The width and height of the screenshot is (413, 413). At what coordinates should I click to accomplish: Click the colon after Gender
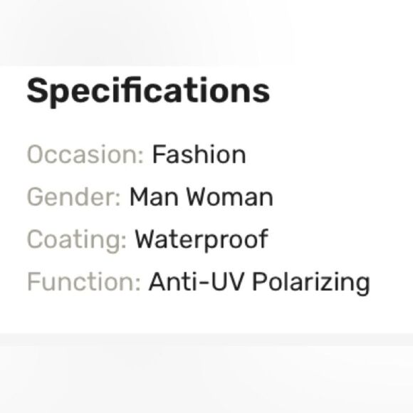click(x=117, y=199)
